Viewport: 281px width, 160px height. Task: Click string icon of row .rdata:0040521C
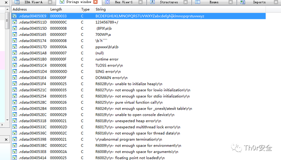coord(14,90)
